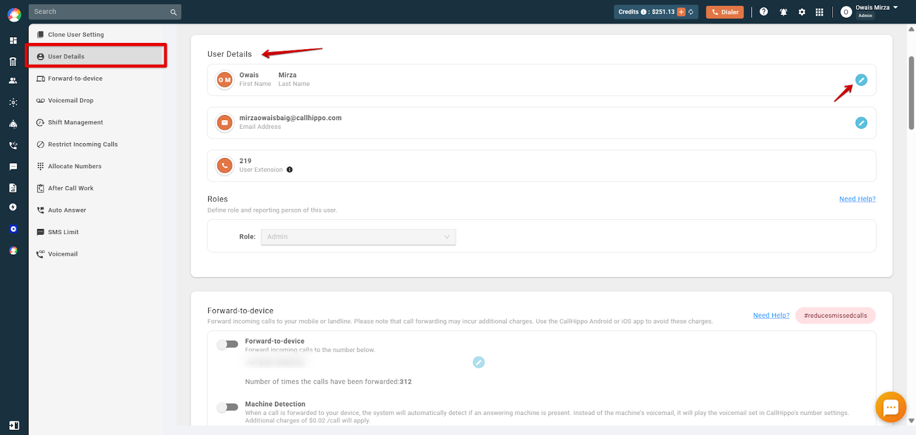The height and width of the screenshot is (435, 916).
Task: Click the CallHippo logo in the top-left corner
Action: pos(14,14)
